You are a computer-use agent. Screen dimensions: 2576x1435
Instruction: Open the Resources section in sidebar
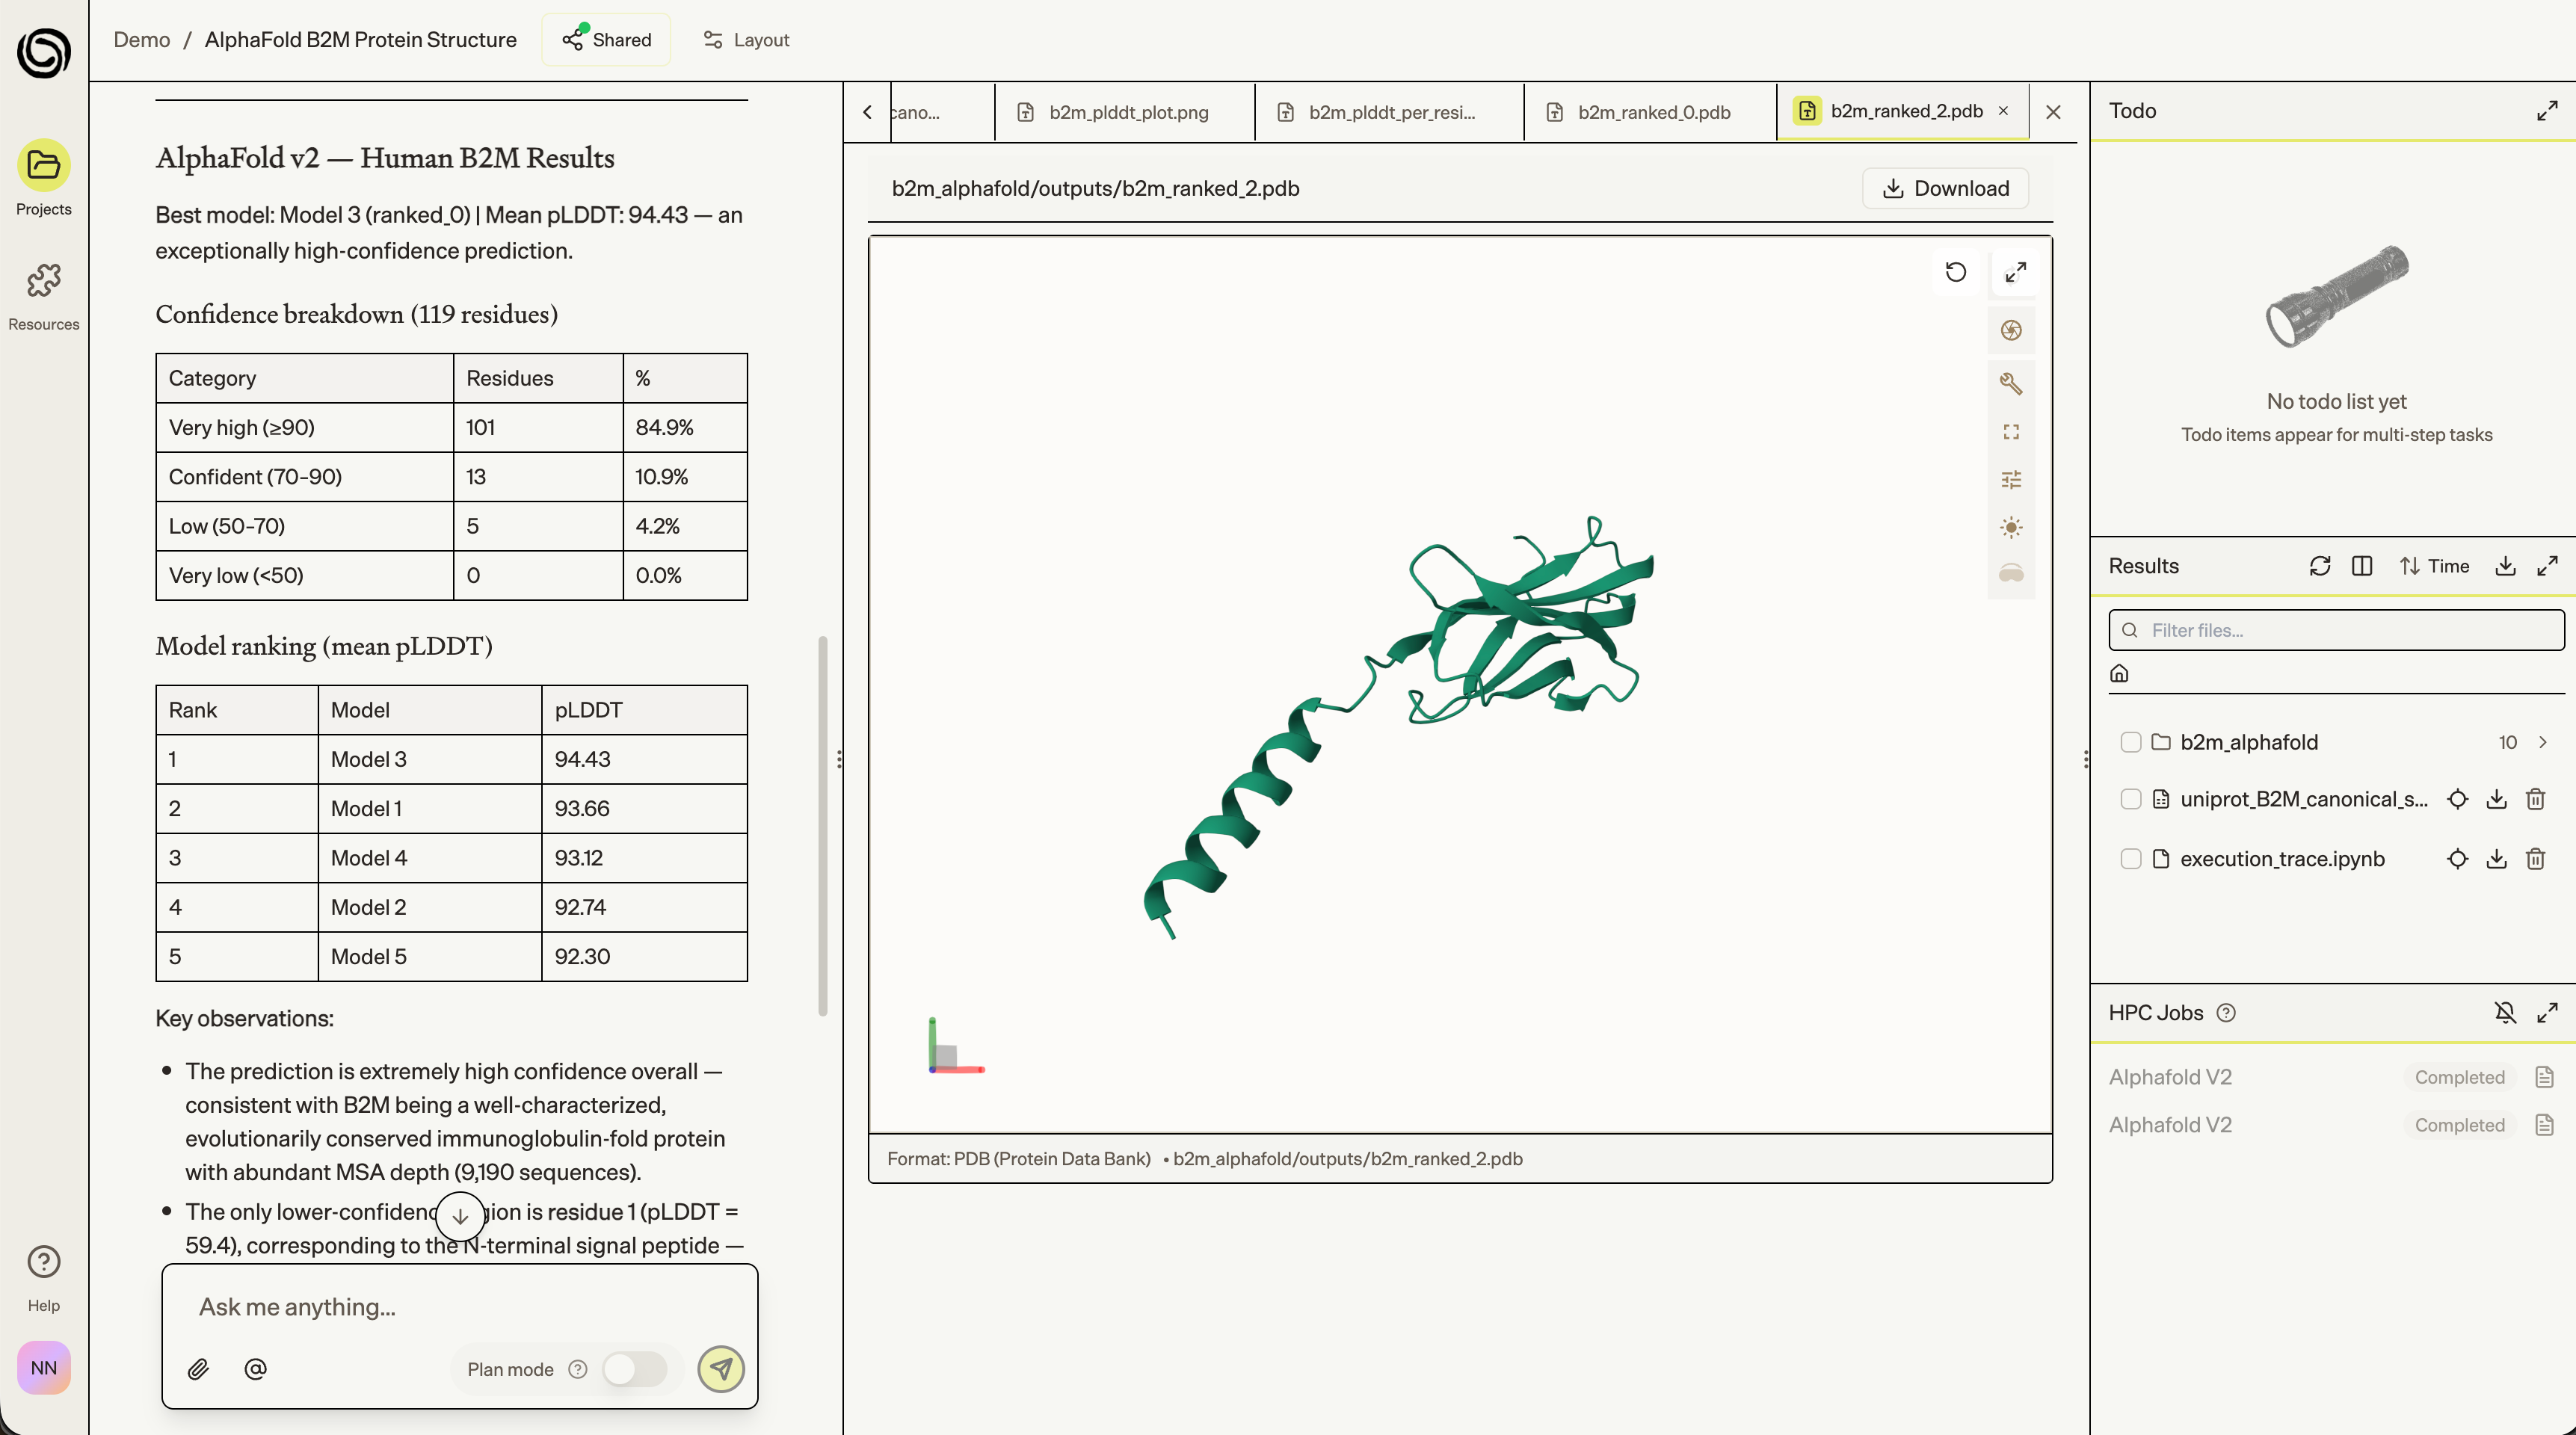(x=43, y=296)
